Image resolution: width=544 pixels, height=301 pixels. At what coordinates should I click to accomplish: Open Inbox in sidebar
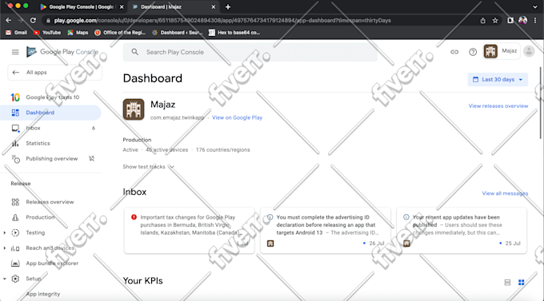point(50,128)
